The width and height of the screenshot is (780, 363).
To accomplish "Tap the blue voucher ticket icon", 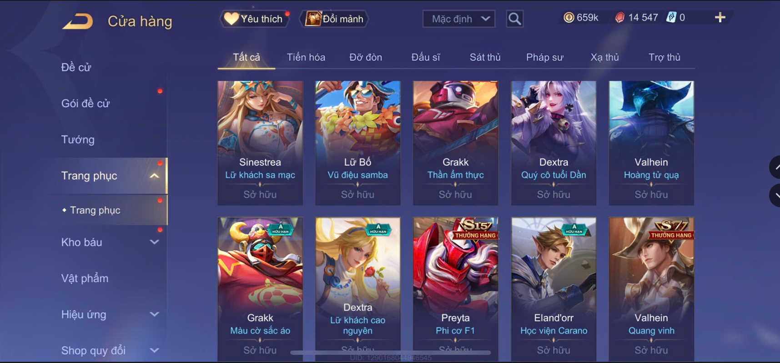I will click(x=671, y=18).
